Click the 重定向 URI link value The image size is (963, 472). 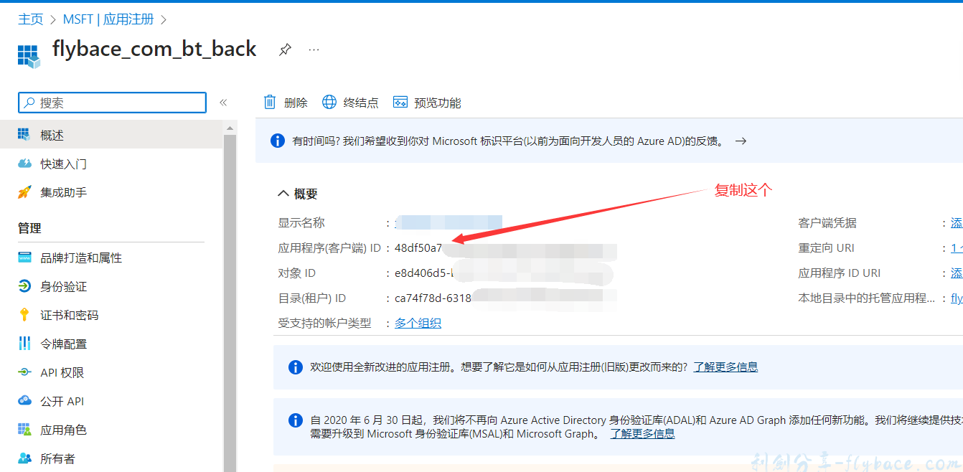pyautogui.click(x=957, y=248)
